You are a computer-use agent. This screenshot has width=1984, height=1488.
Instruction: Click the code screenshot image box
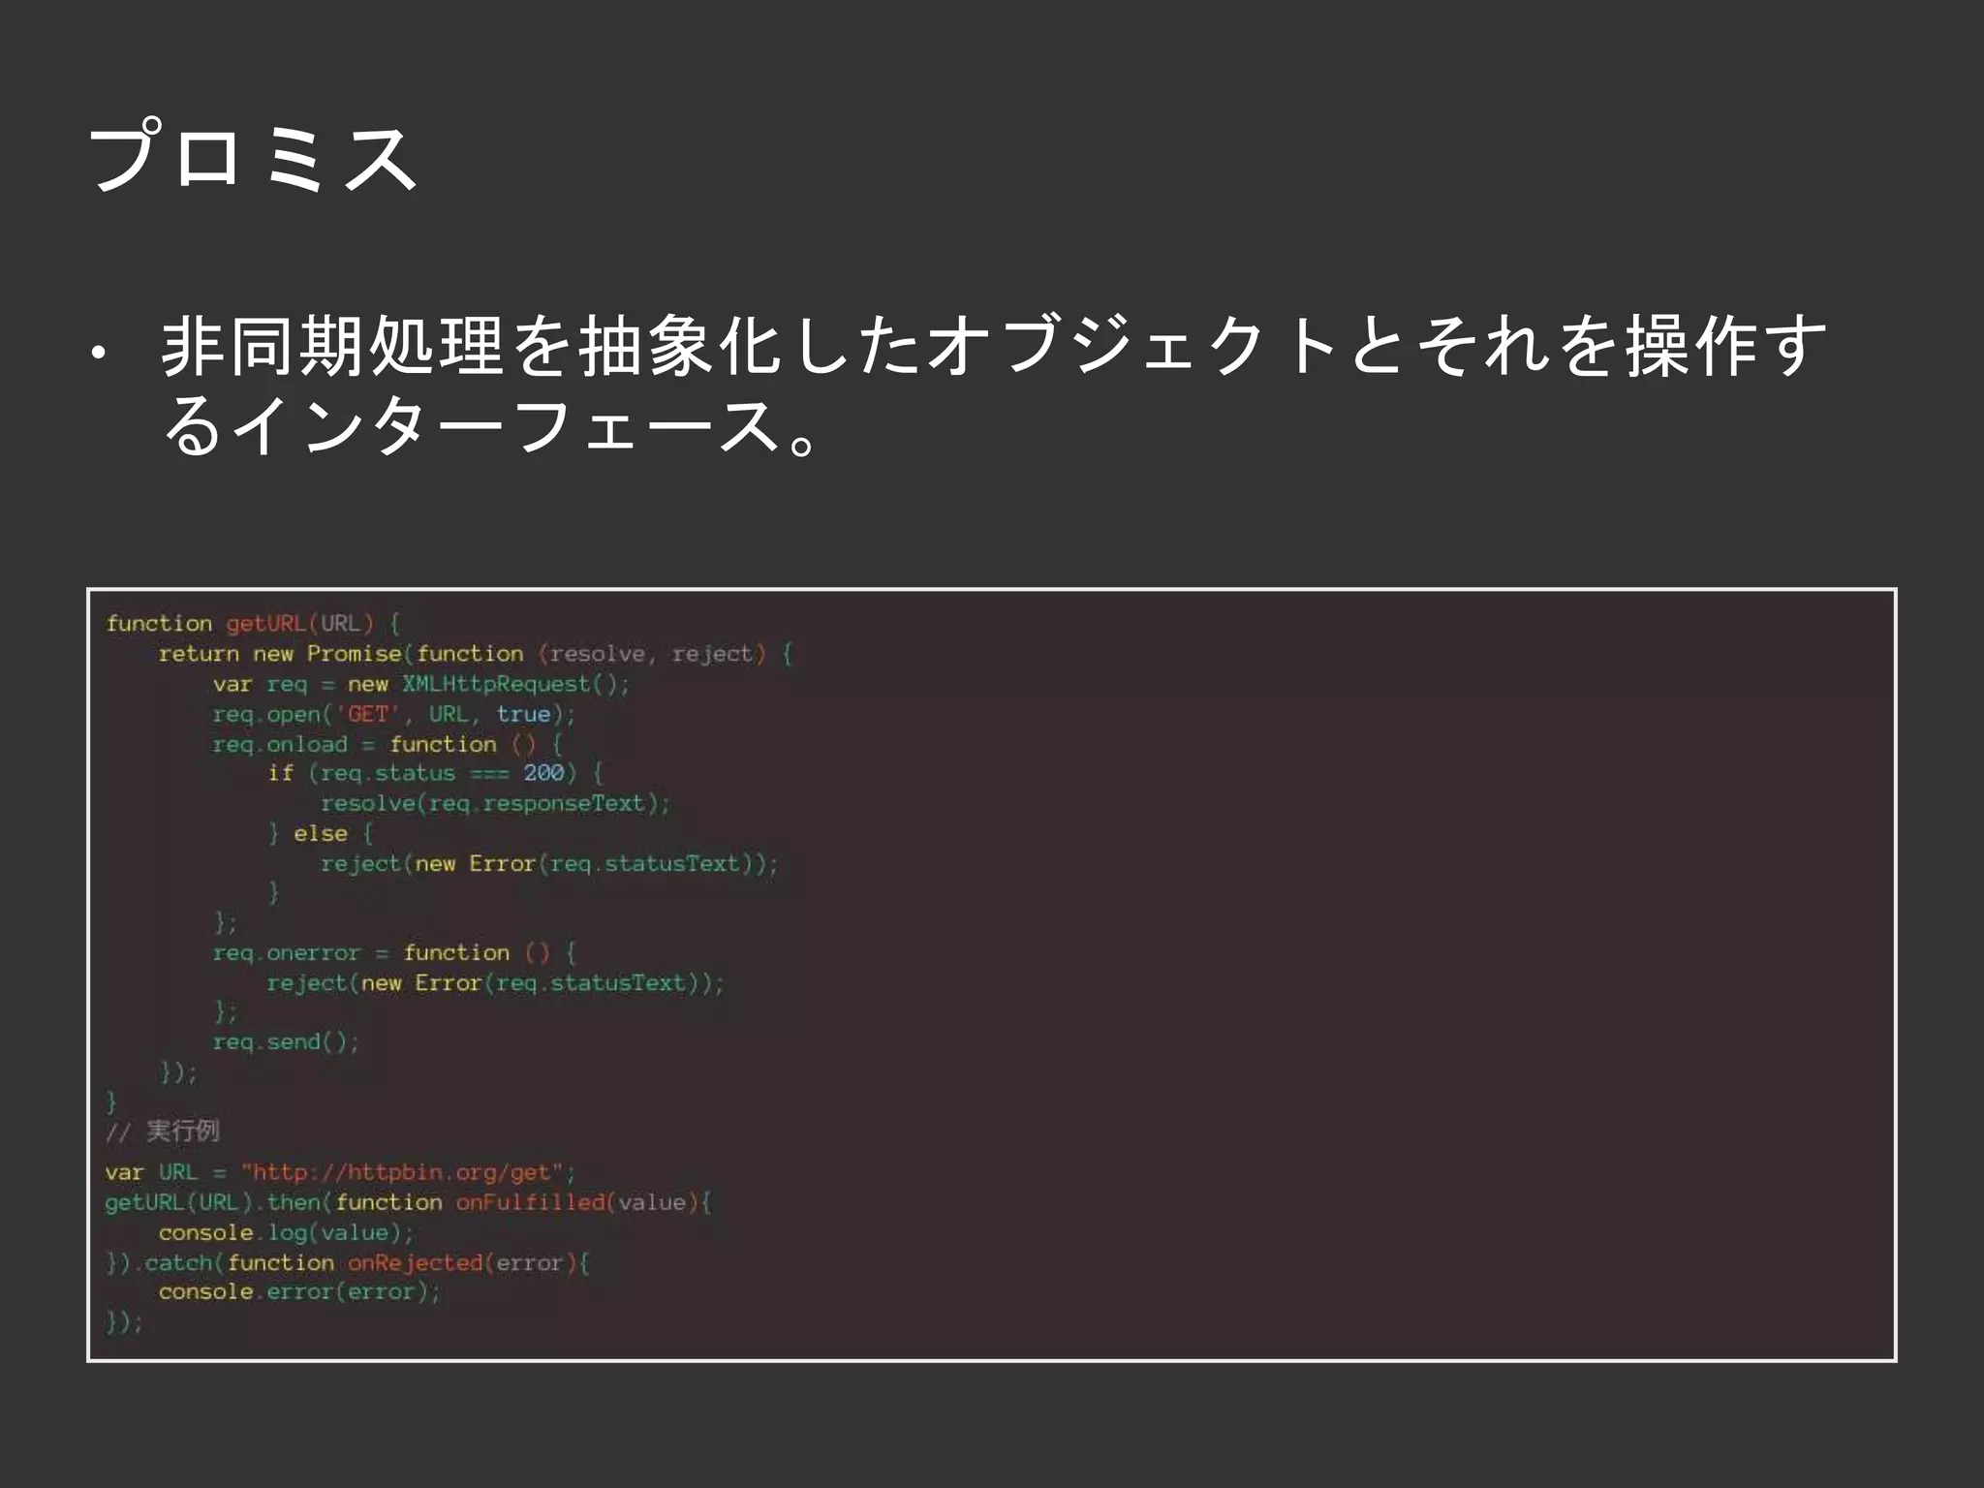pos(991,975)
